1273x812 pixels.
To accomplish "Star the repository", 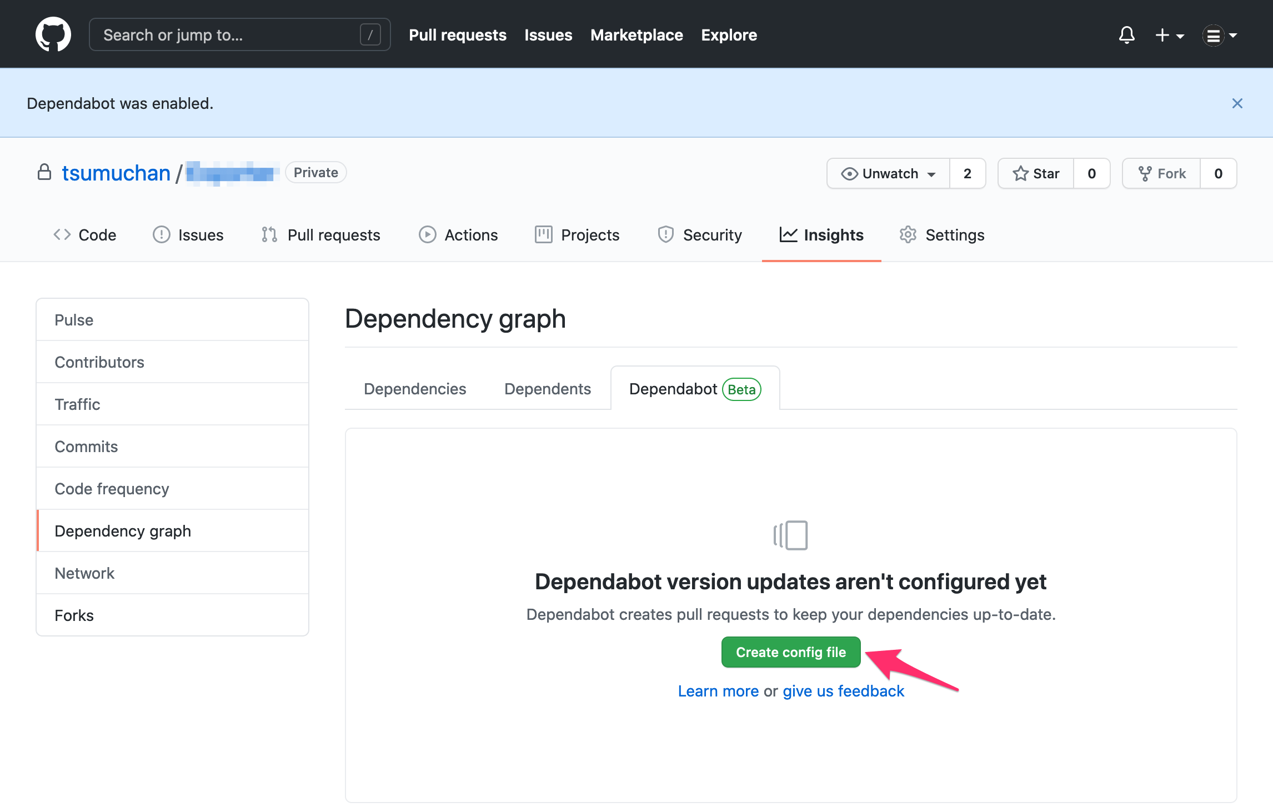I will pyautogui.click(x=1036, y=173).
